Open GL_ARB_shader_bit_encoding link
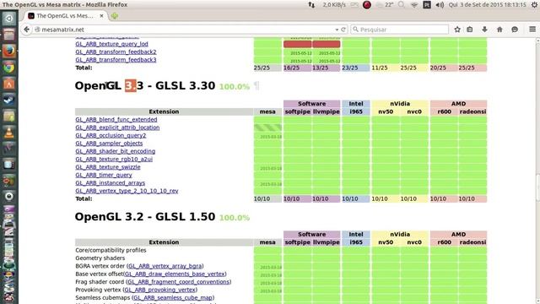Screen dimensions: 540x304 point(115,151)
